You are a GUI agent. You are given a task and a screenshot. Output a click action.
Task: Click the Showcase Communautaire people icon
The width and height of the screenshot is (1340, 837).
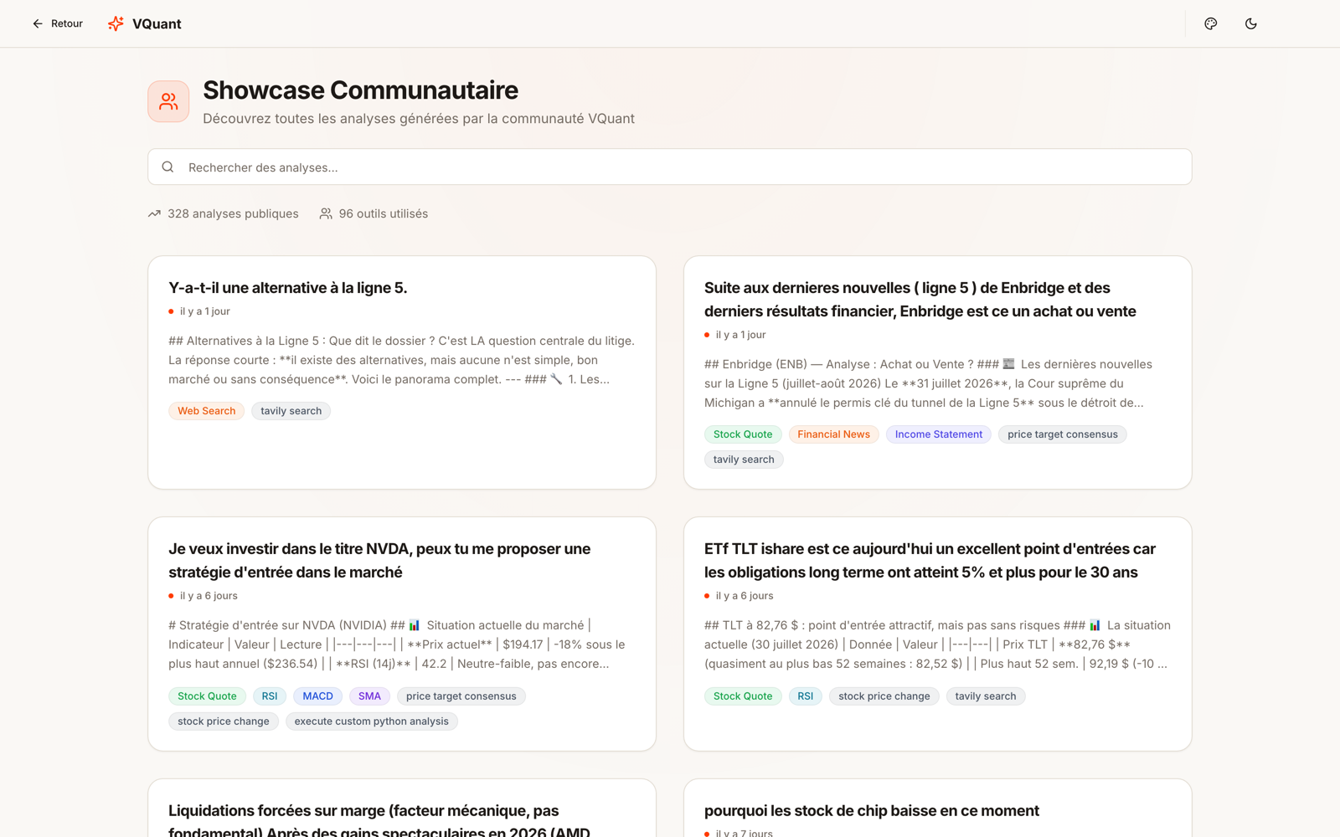pos(168,101)
